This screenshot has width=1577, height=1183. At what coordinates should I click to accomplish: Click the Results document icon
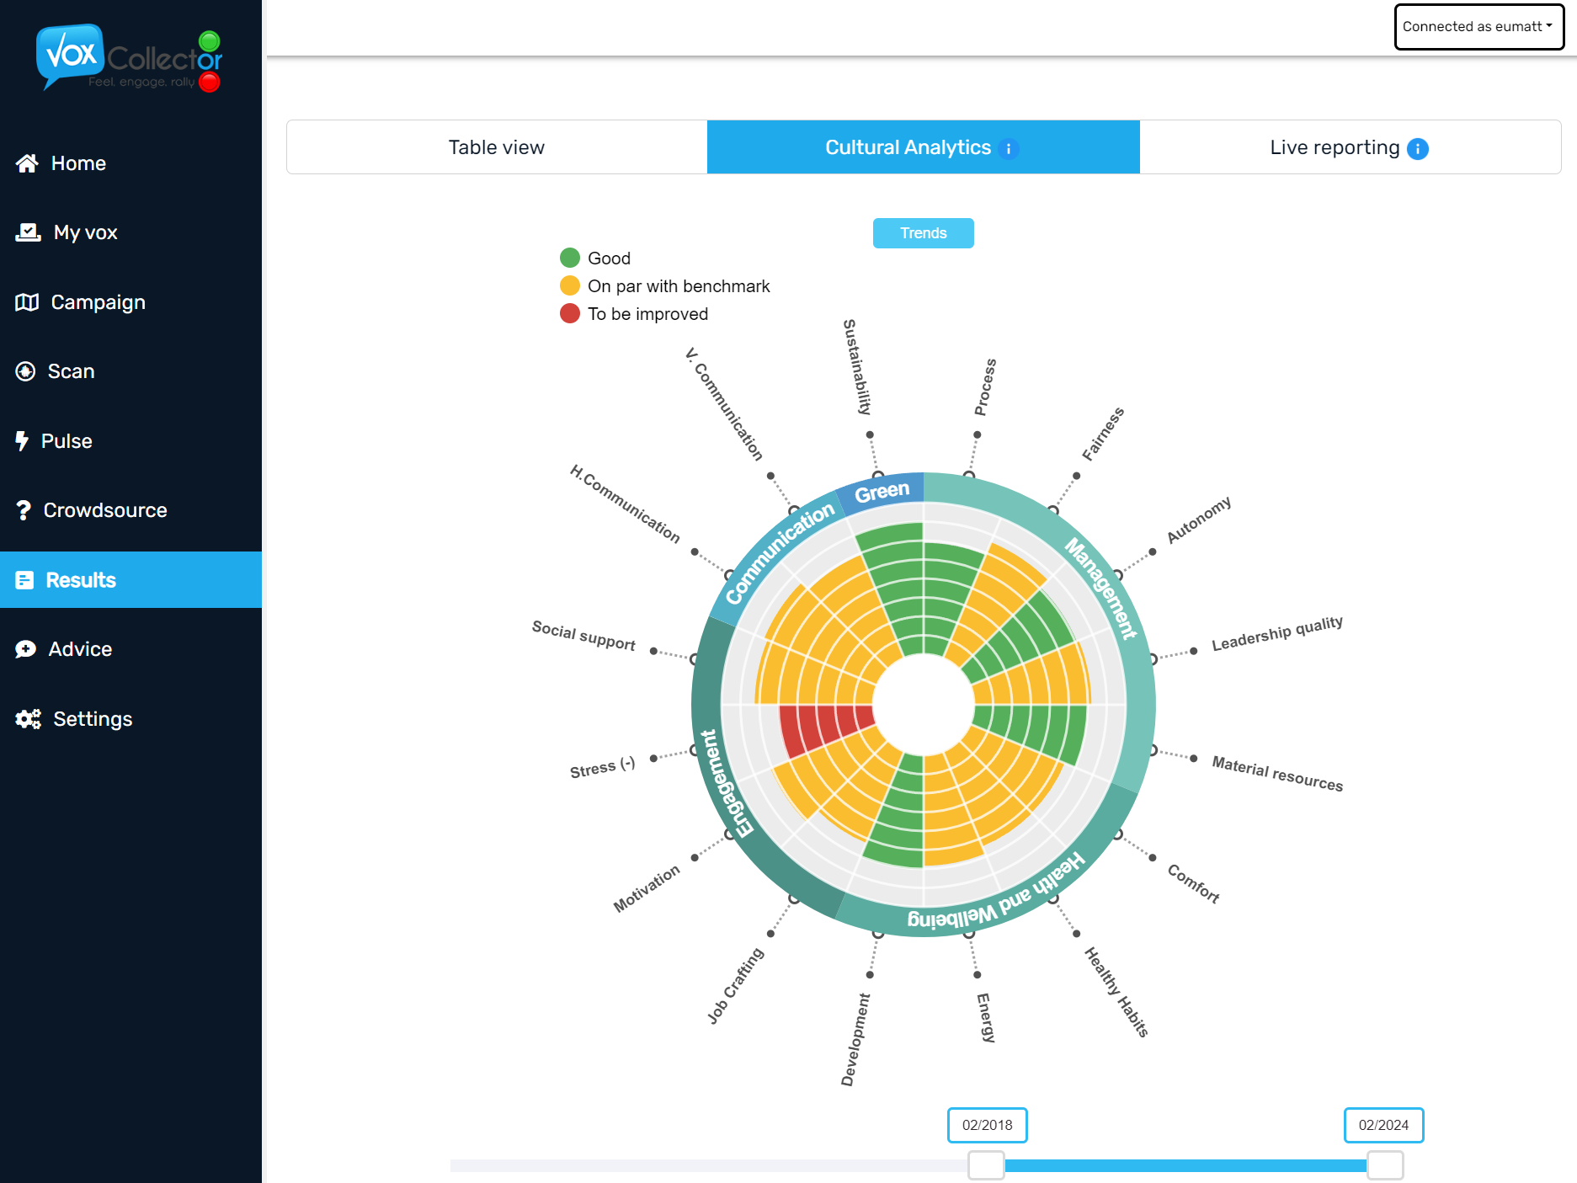point(25,580)
